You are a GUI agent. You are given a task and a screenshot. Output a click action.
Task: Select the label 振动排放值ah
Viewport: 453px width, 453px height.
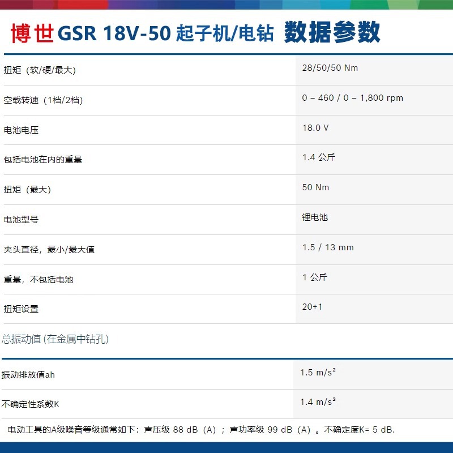[28, 375]
